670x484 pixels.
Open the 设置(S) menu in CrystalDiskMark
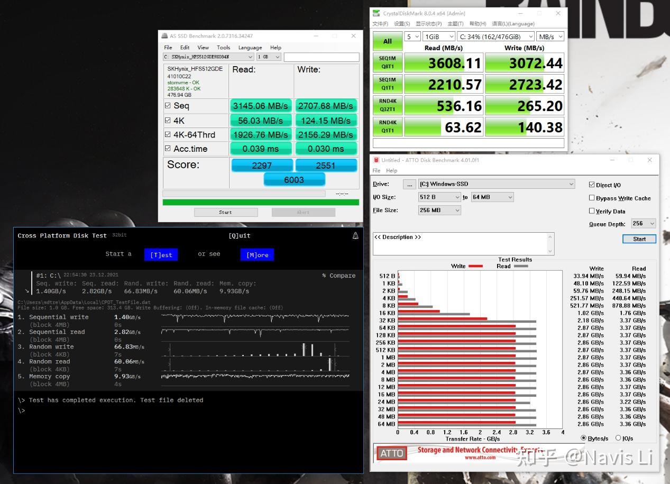pos(402,24)
